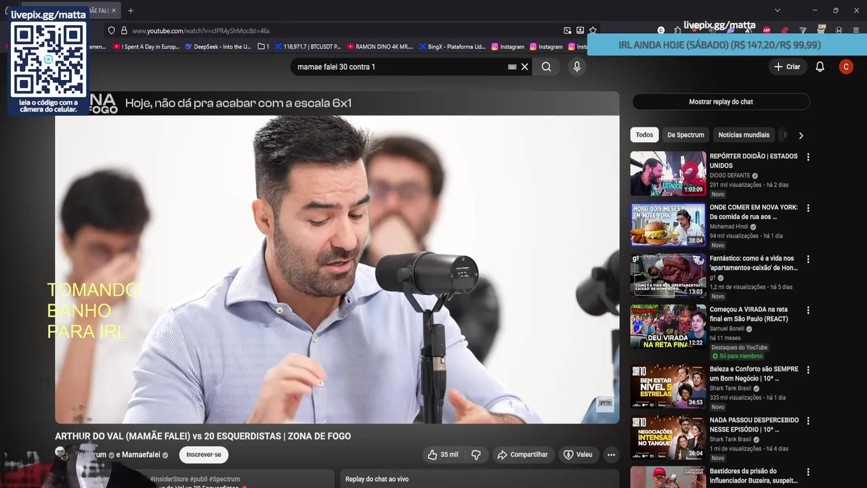The height and width of the screenshot is (488, 867).
Task: Click title REPÓRTER DOIDÃO | ESTADOS UNIDOS
Action: pos(753,161)
